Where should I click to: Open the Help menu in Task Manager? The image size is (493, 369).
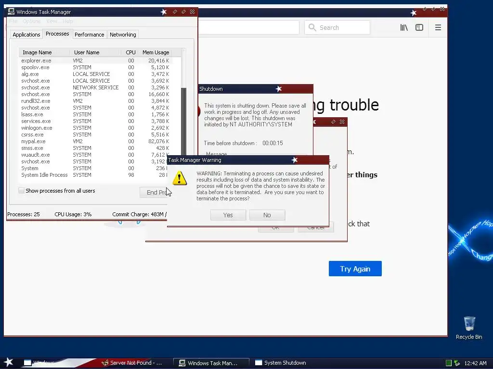pyautogui.click(x=67, y=21)
